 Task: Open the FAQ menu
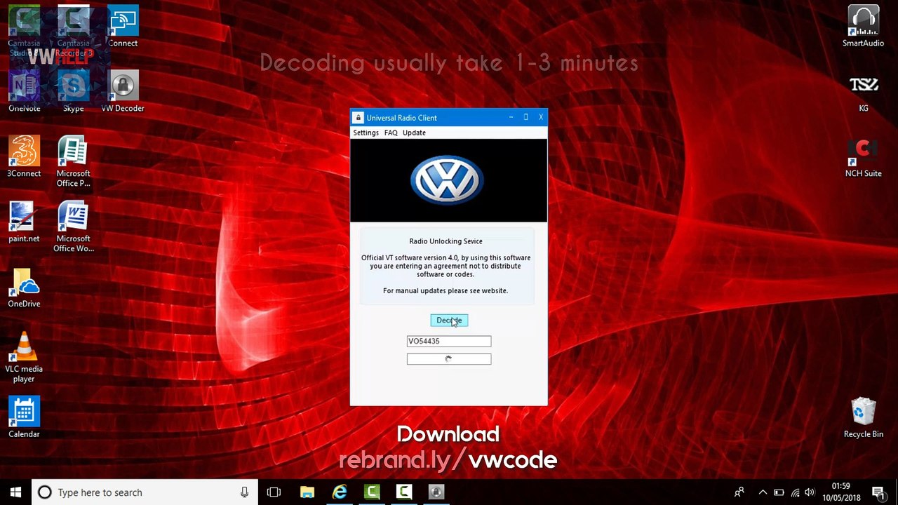[391, 133]
